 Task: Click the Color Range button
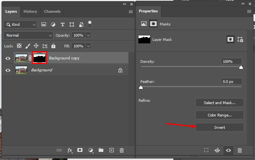[x=219, y=115]
